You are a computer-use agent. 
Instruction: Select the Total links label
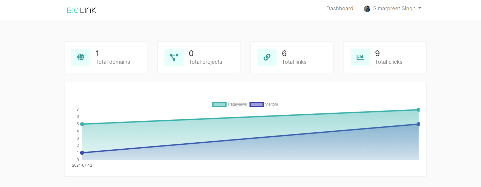[x=294, y=62]
